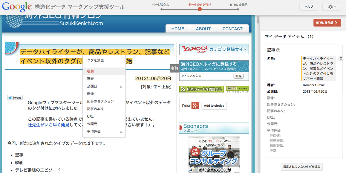Click the 映画 list item
Screen dimensions: 346x173
tap(19, 163)
